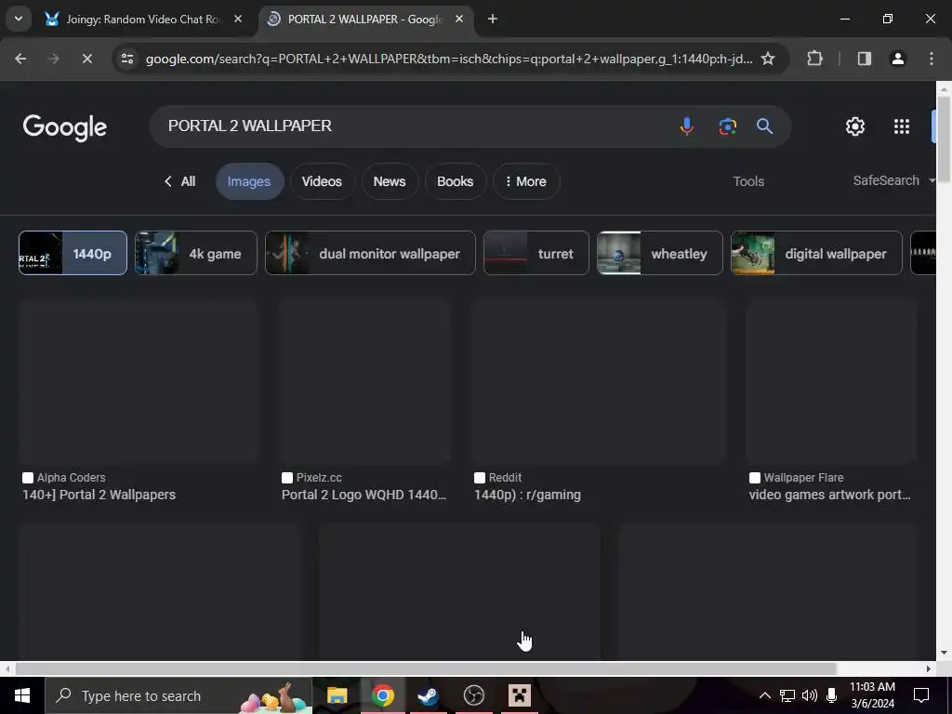This screenshot has width=952, height=714.
Task: Open Reddit r/gaming image result thumbnail
Action: coord(599,381)
